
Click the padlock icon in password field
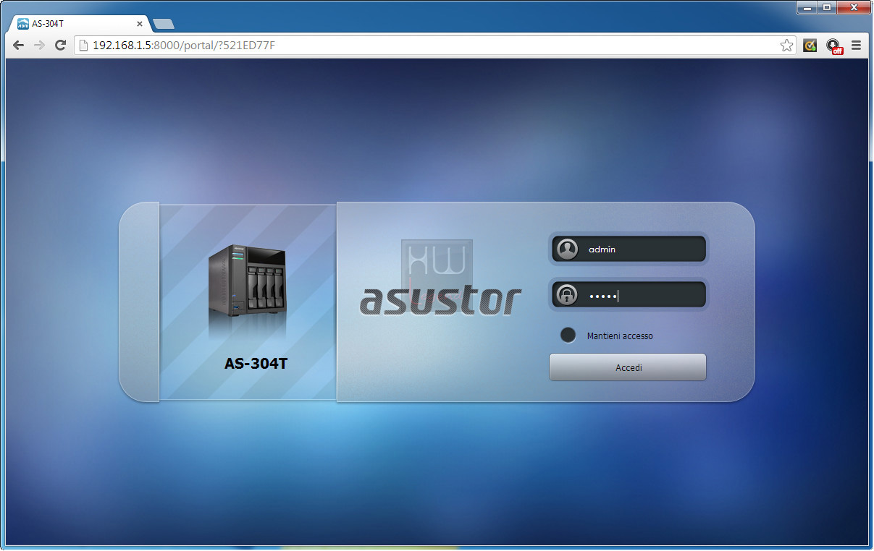click(x=568, y=295)
